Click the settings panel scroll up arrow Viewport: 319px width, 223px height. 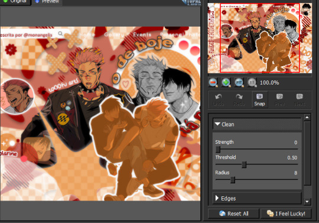307,117
